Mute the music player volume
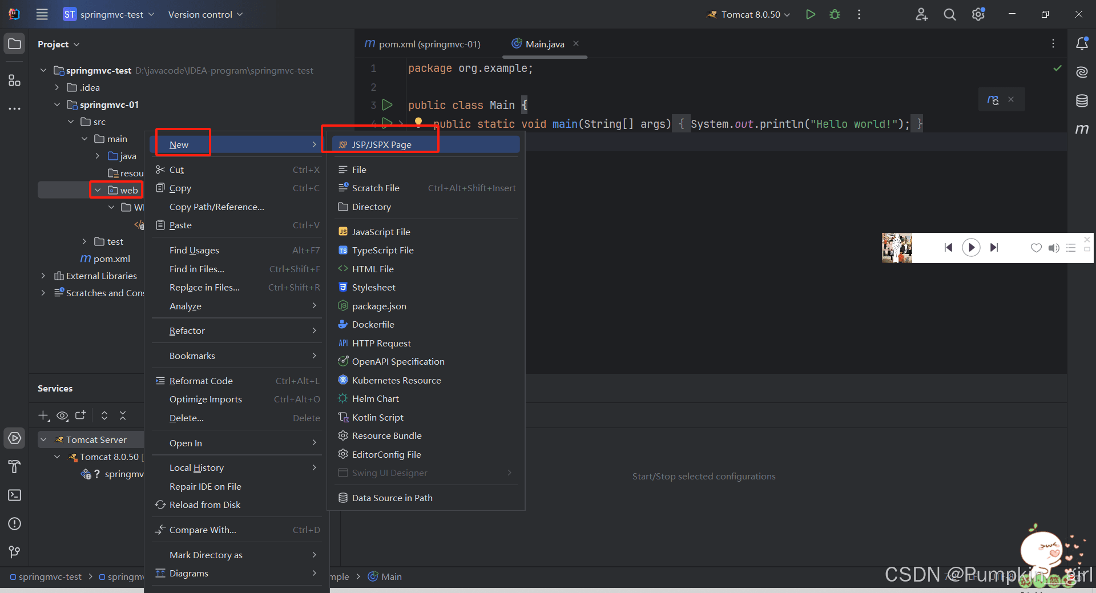Image resolution: width=1096 pixels, height=593 pixels. 1053,248
